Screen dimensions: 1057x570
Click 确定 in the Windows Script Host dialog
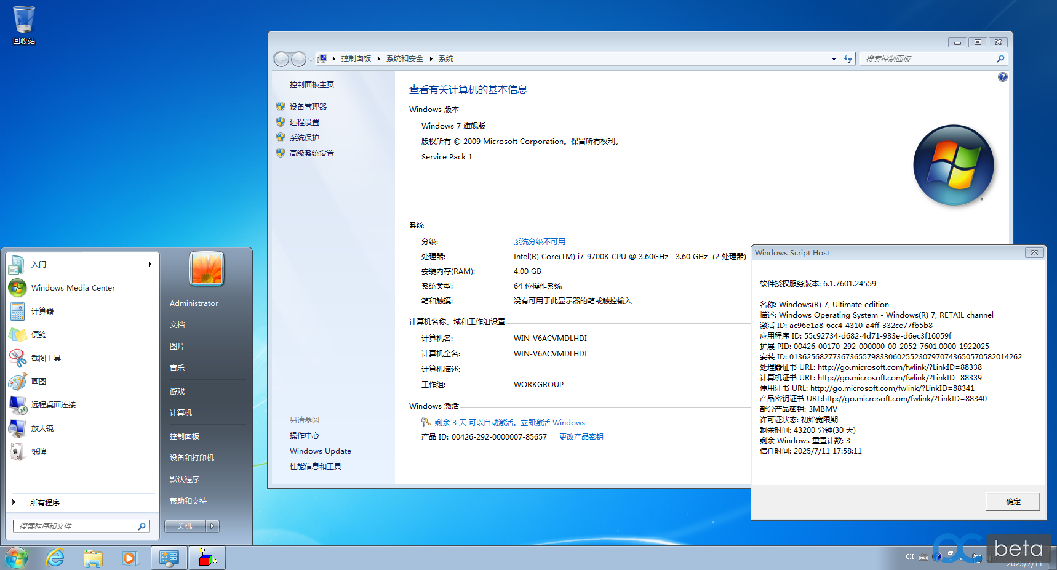click(x=1013, y=502)
